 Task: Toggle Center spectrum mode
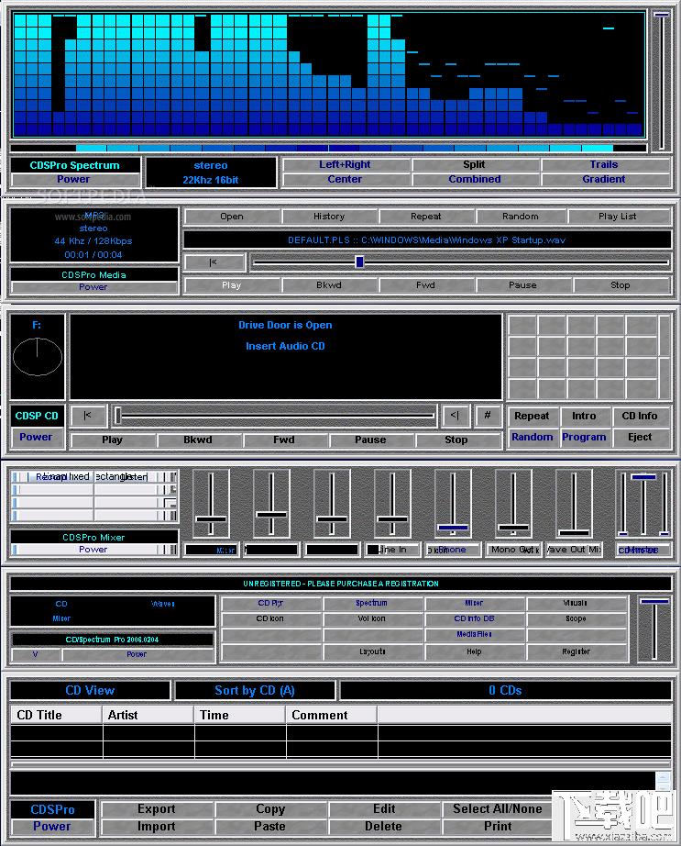345,179
